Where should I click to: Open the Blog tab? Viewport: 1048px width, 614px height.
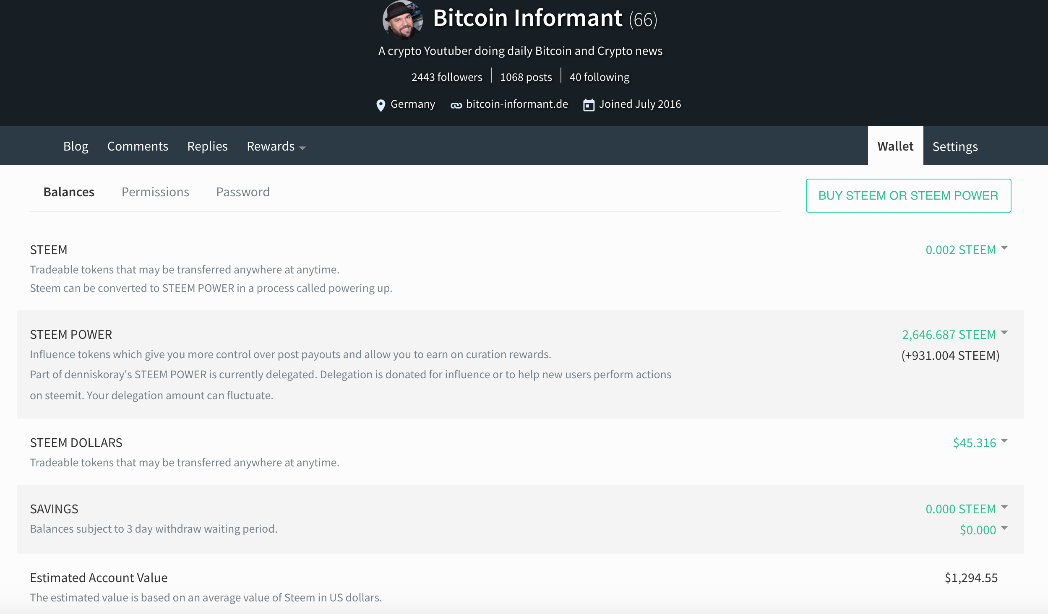tap(76, 146)
